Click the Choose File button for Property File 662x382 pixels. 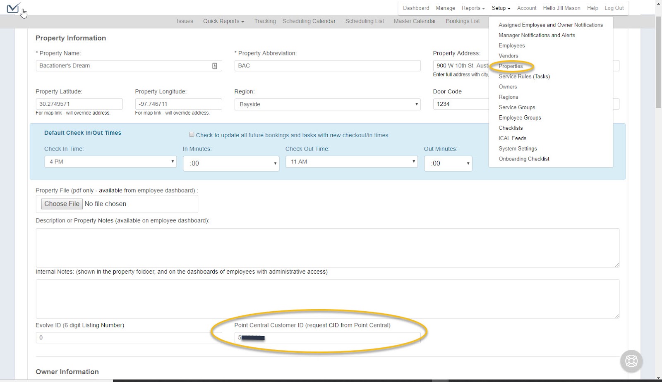point(61,203)
